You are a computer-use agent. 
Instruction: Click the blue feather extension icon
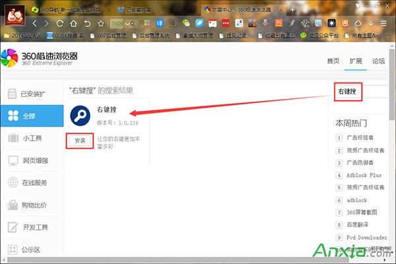(x=199, y=23)
